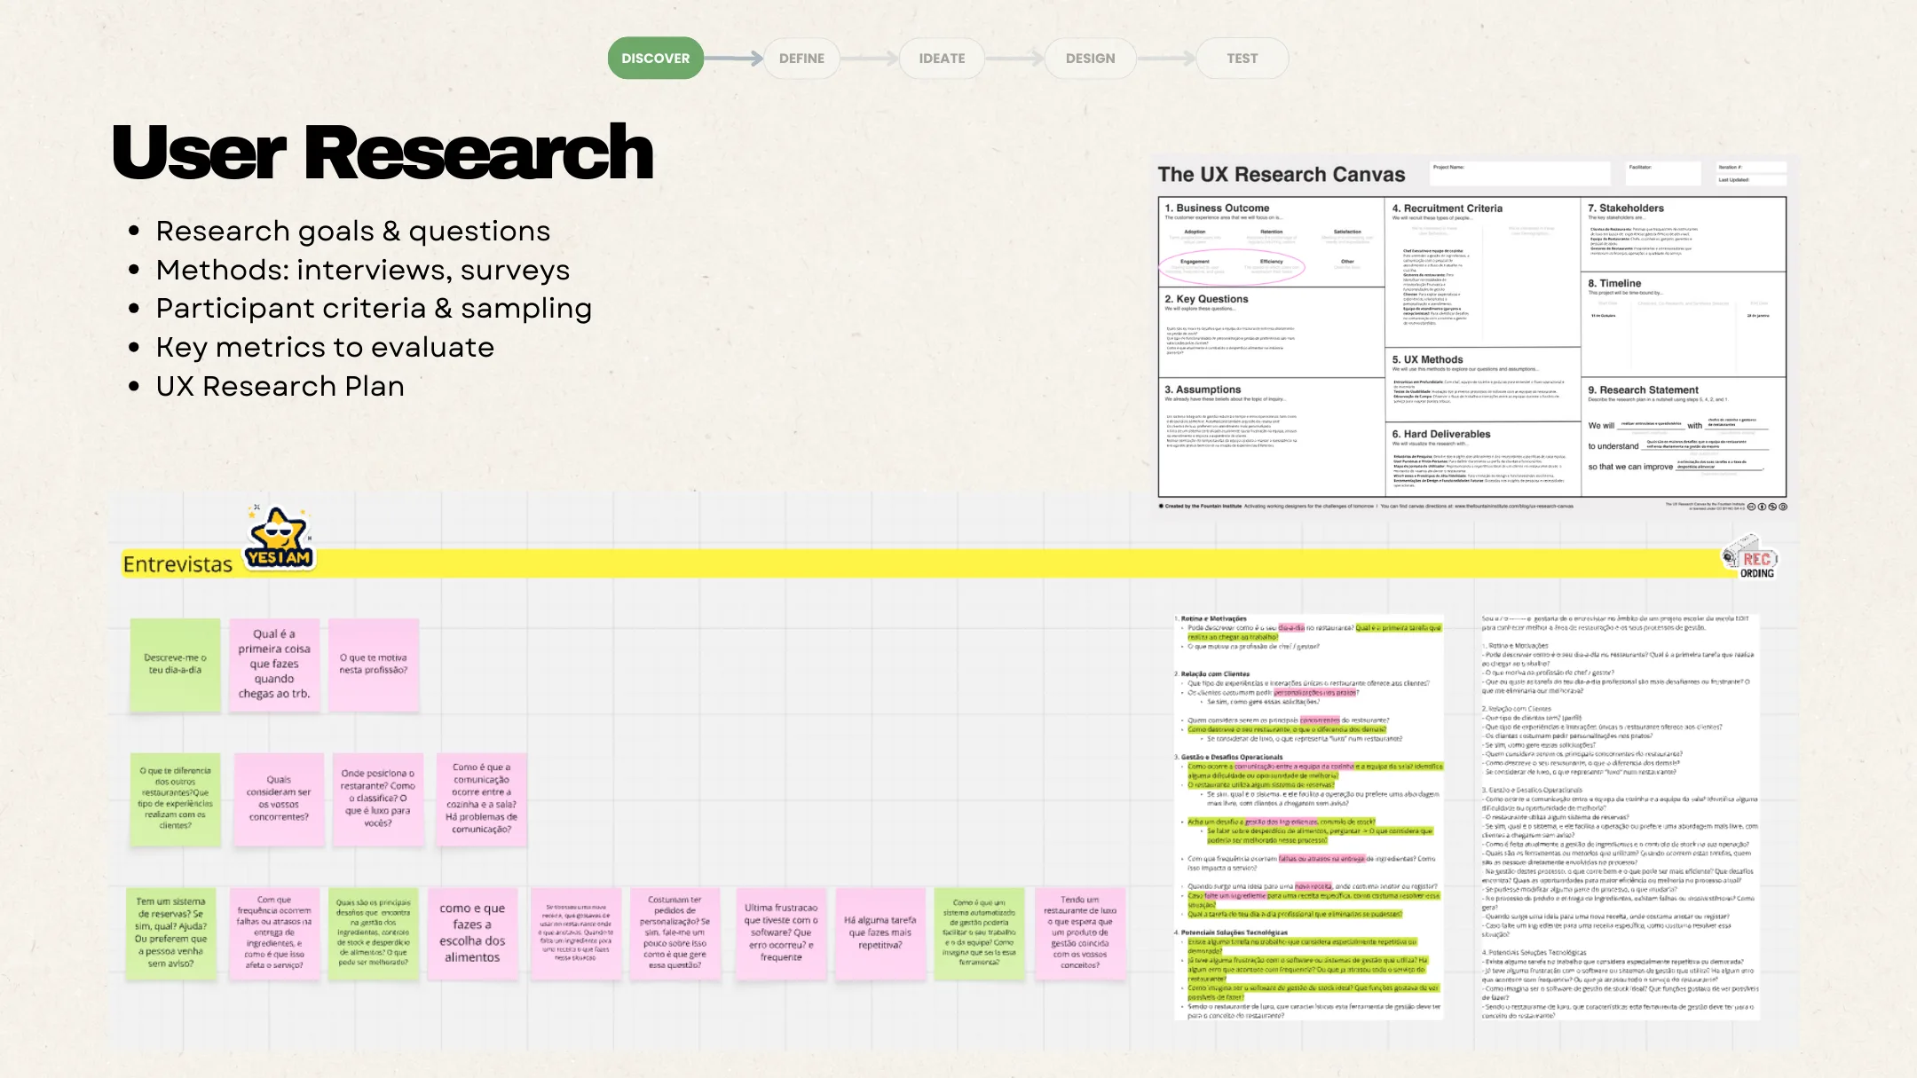Click '4. Potenciais Soluções Tecnológicas' heading in highlighted script
Viewport: 1917px width, 1078px height.
(x=1233, y=932)
